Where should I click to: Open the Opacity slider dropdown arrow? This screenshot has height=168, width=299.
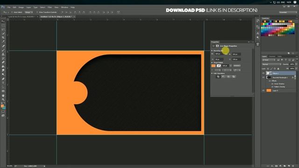296,64
